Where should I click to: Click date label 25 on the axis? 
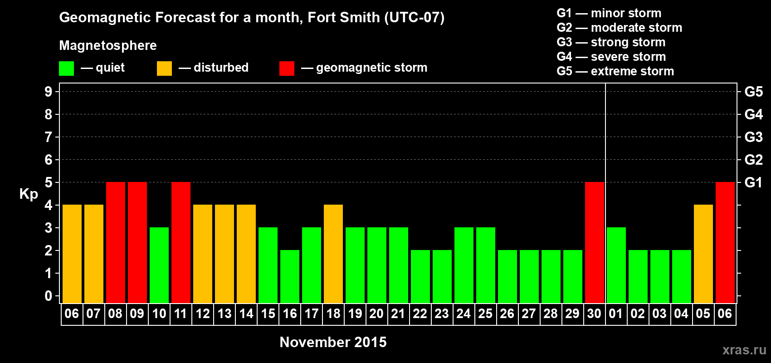(x=485, y=314)
